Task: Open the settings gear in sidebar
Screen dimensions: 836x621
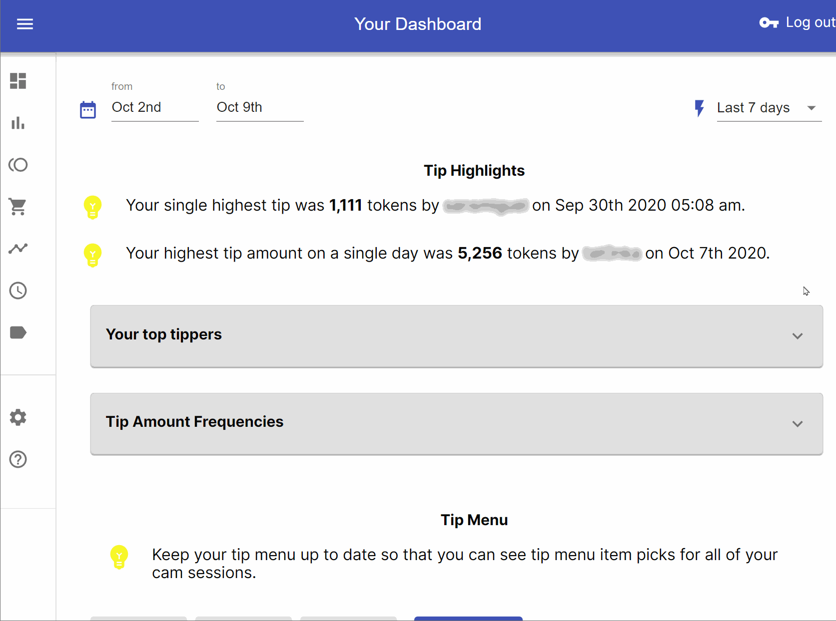Action: point(18,417)
